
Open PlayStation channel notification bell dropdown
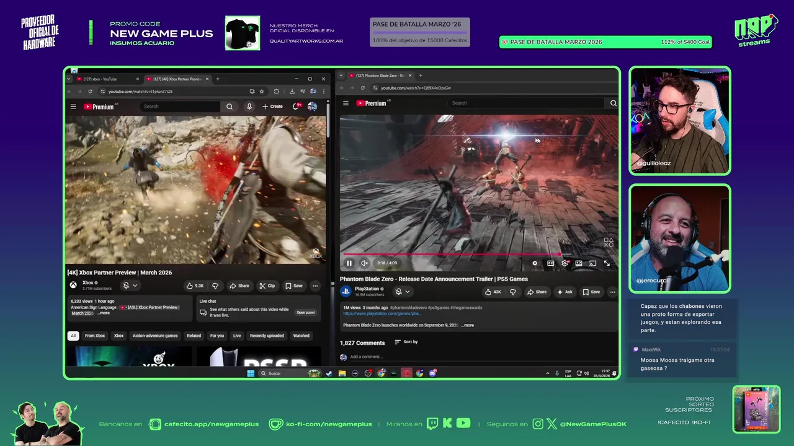click(403, 292)
